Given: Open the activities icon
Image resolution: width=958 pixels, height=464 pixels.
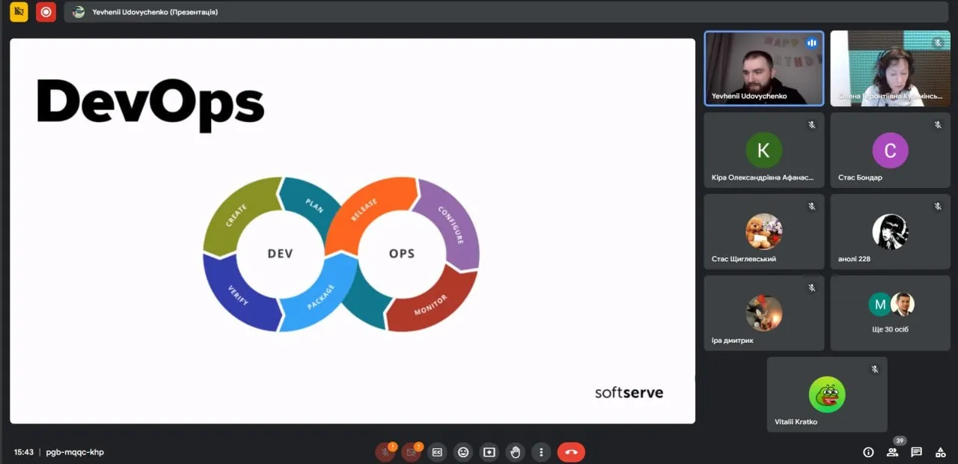Looking at the screenshot, I should point(940,452).
